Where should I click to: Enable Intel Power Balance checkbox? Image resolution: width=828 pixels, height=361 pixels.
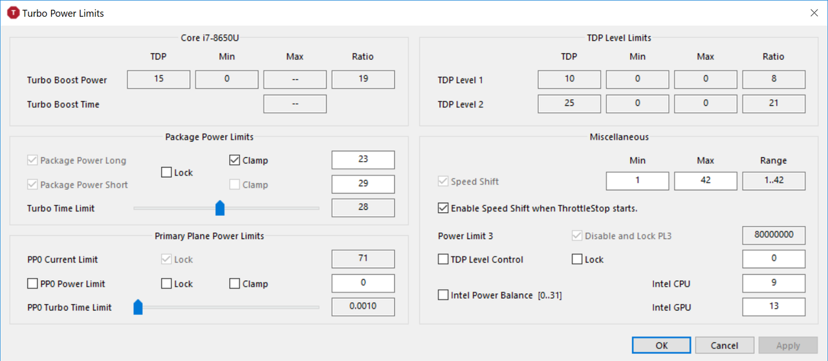[x=443, y=295]
